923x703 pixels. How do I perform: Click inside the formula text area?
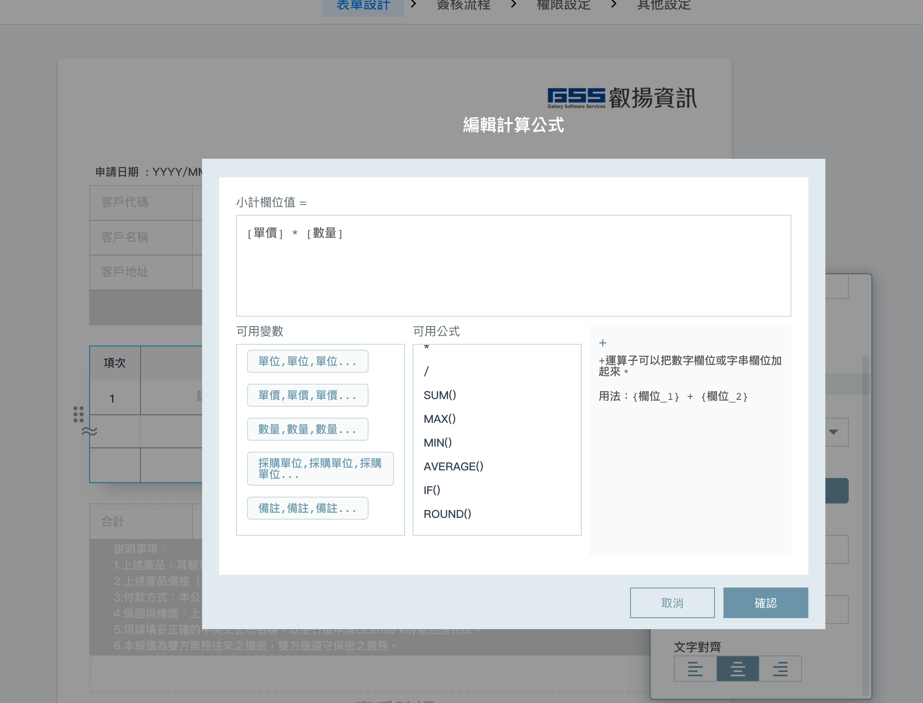pyautogui.click(x=513, y=272)
